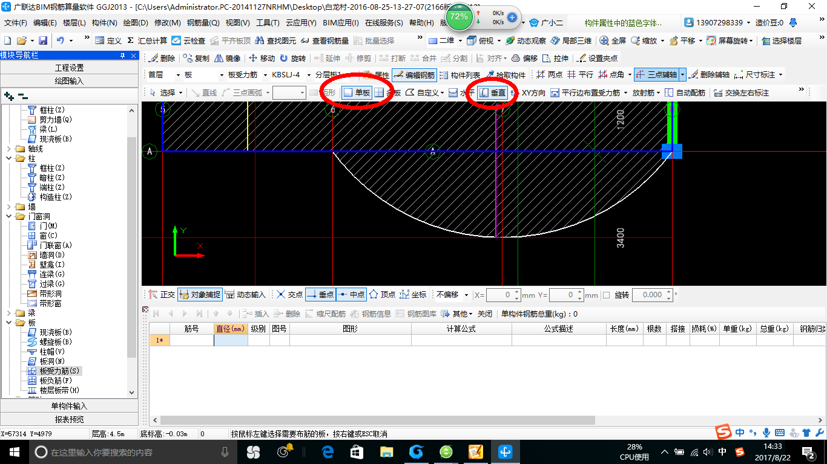Click the 工程设置 panel button
The image size is (827, 464).
[x=69, y=68]
